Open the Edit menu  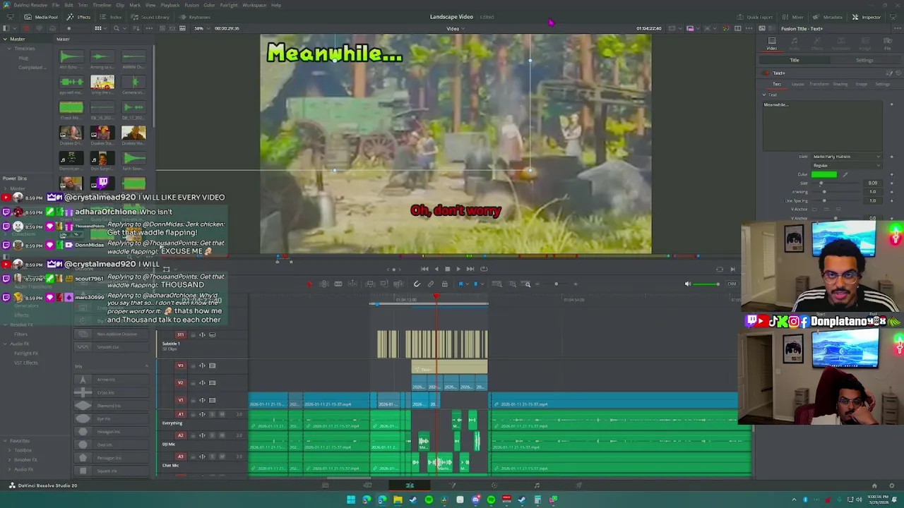point(69,5)
